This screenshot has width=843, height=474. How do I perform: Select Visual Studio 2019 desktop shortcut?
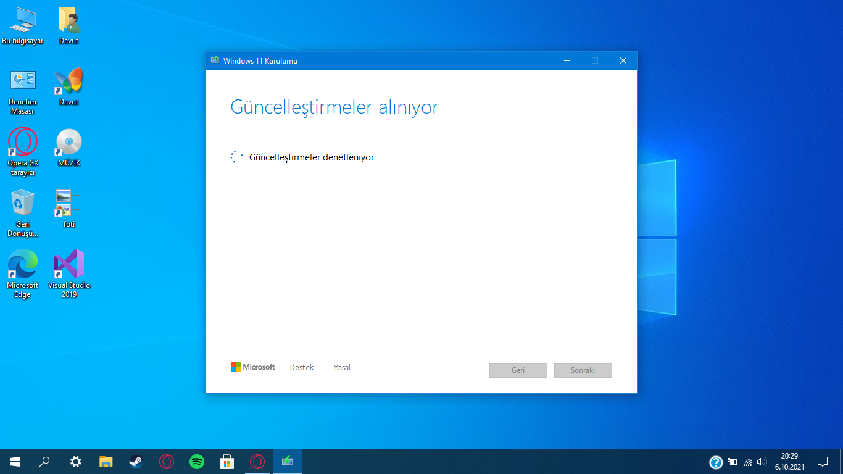coord(69,274)
